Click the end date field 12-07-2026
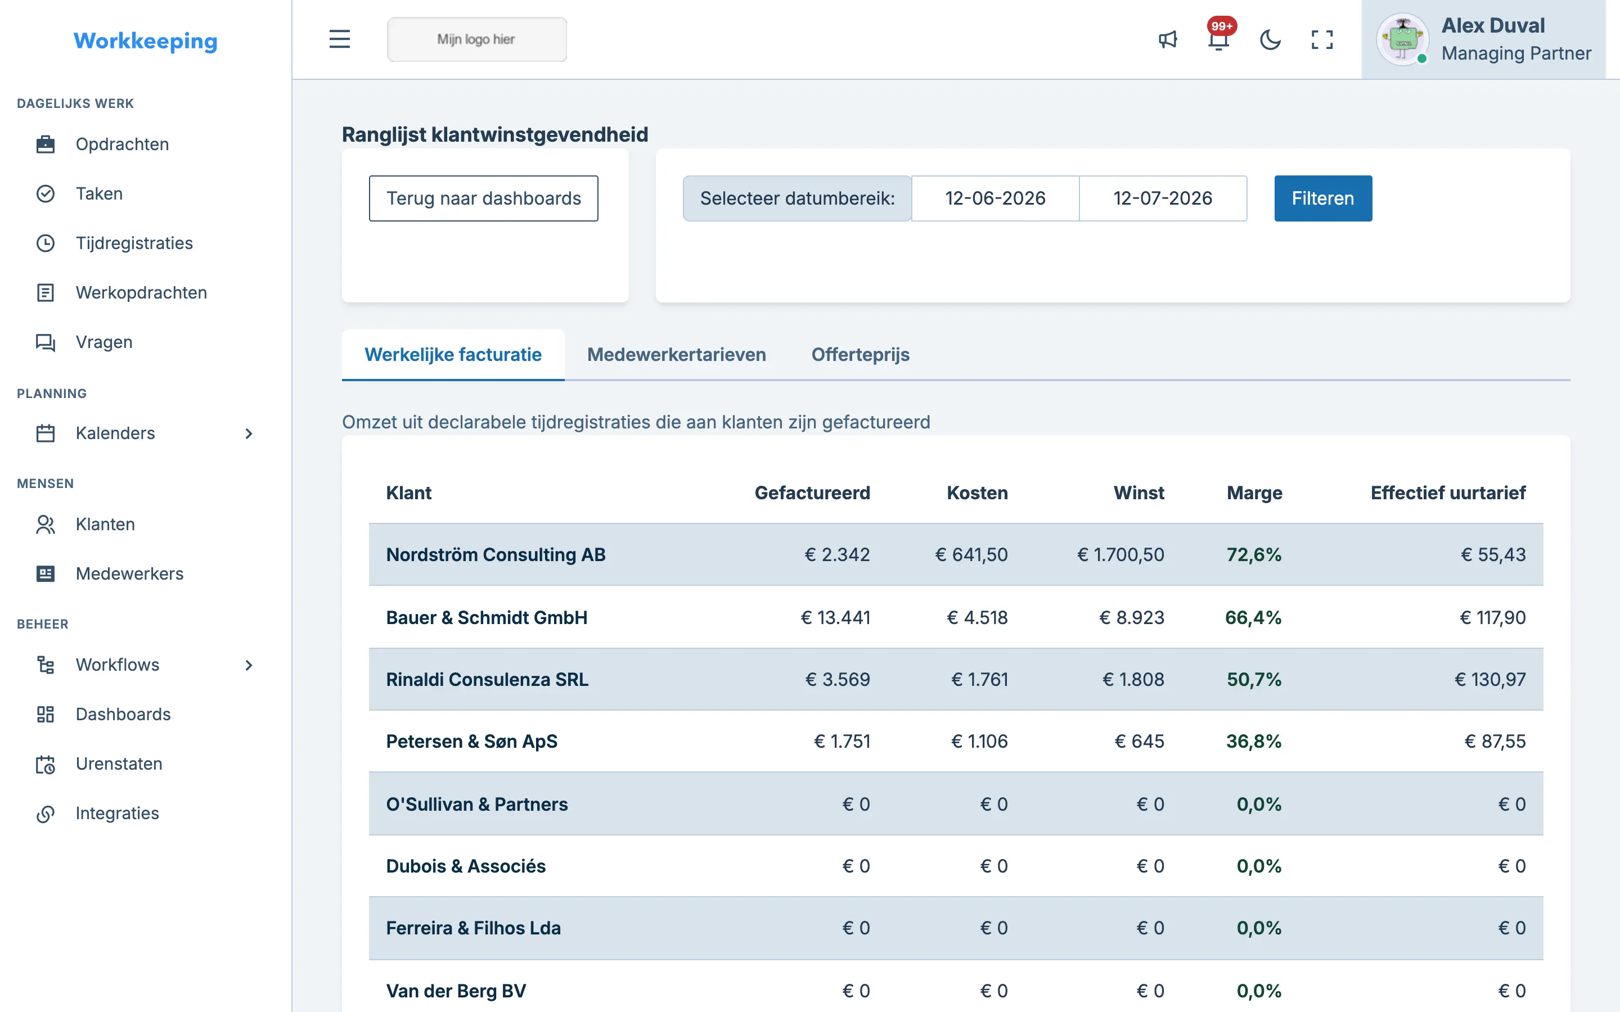 (x=1163, y=199)
